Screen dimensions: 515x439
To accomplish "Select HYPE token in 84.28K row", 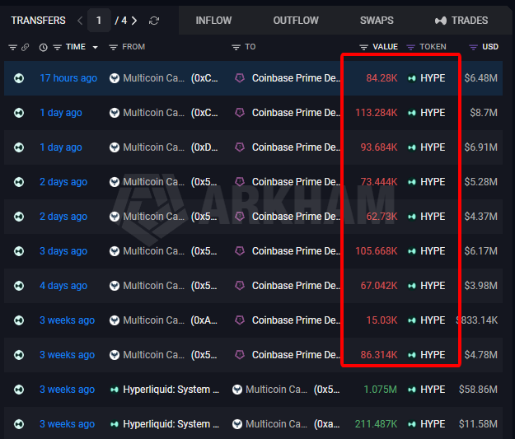I will click(433, 78).
